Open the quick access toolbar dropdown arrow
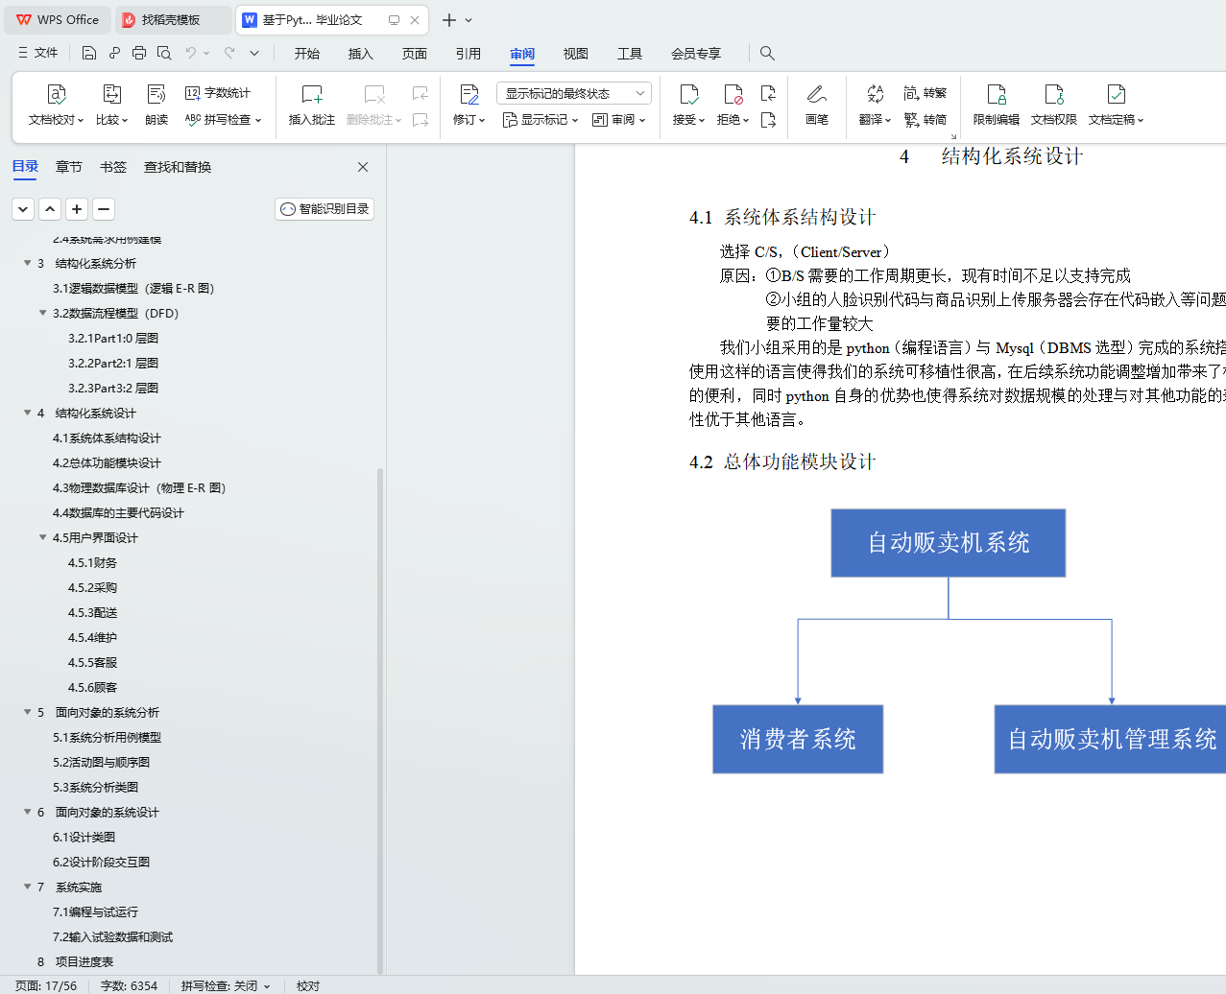The image size is (1226, 994). [x=254, y=53]
